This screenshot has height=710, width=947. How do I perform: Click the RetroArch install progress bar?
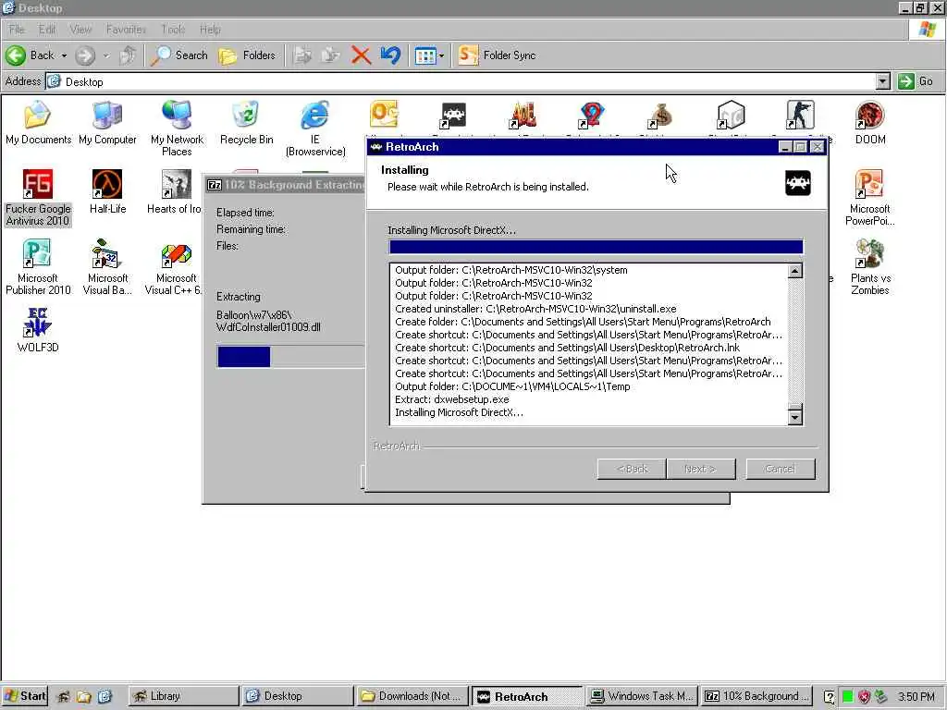(596, 246)
